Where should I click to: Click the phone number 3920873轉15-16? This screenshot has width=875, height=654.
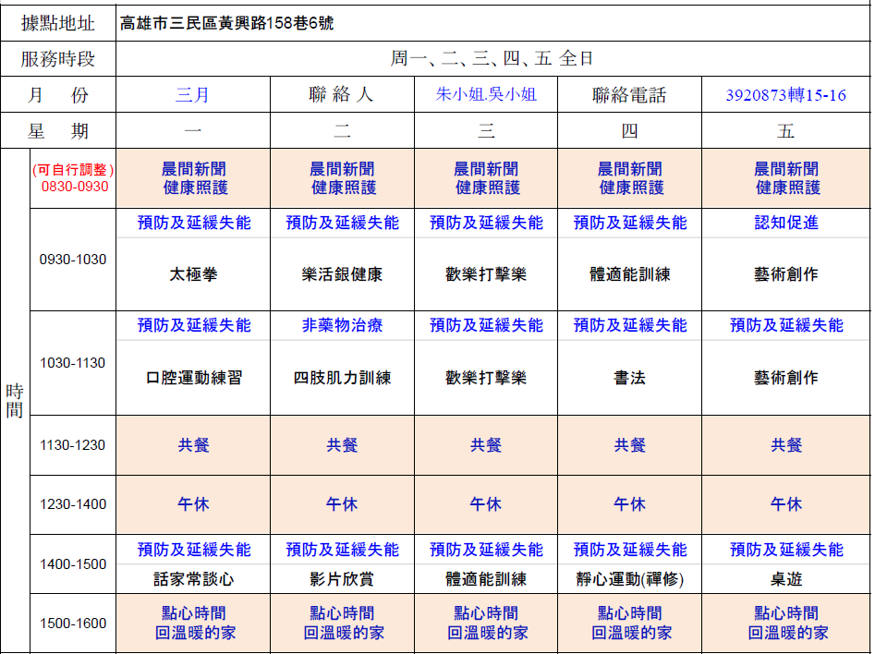coord(785,95)
